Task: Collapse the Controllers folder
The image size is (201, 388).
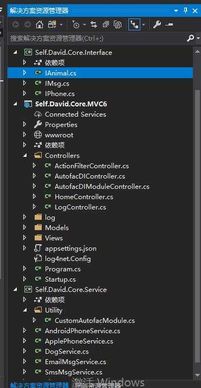Action: (x=25, y=156)
